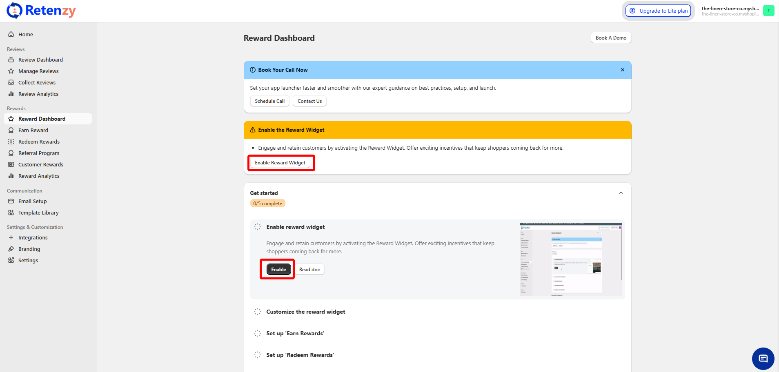The height and width of the screenshot is (372, 779).
Task: Expand Set up 'Earn Rewards' step
Action: pos(295,334)
